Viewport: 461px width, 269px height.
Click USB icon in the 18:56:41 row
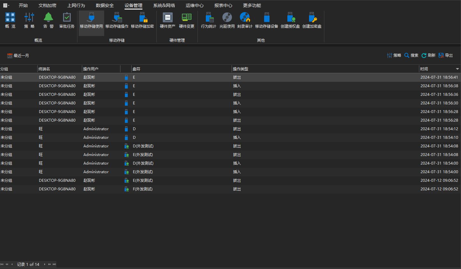[126, 77]
